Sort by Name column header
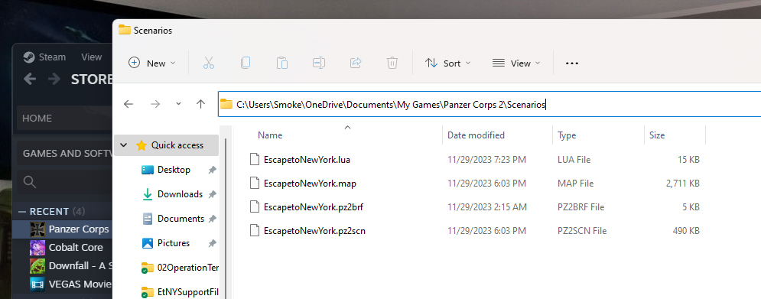Viewport: 761px width, 299px height. click(x=270, y=135)
